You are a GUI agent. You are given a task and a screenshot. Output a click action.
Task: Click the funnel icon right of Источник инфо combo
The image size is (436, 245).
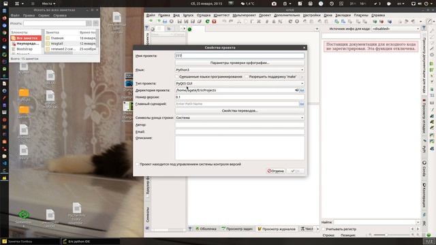click(x=424, y=28)
